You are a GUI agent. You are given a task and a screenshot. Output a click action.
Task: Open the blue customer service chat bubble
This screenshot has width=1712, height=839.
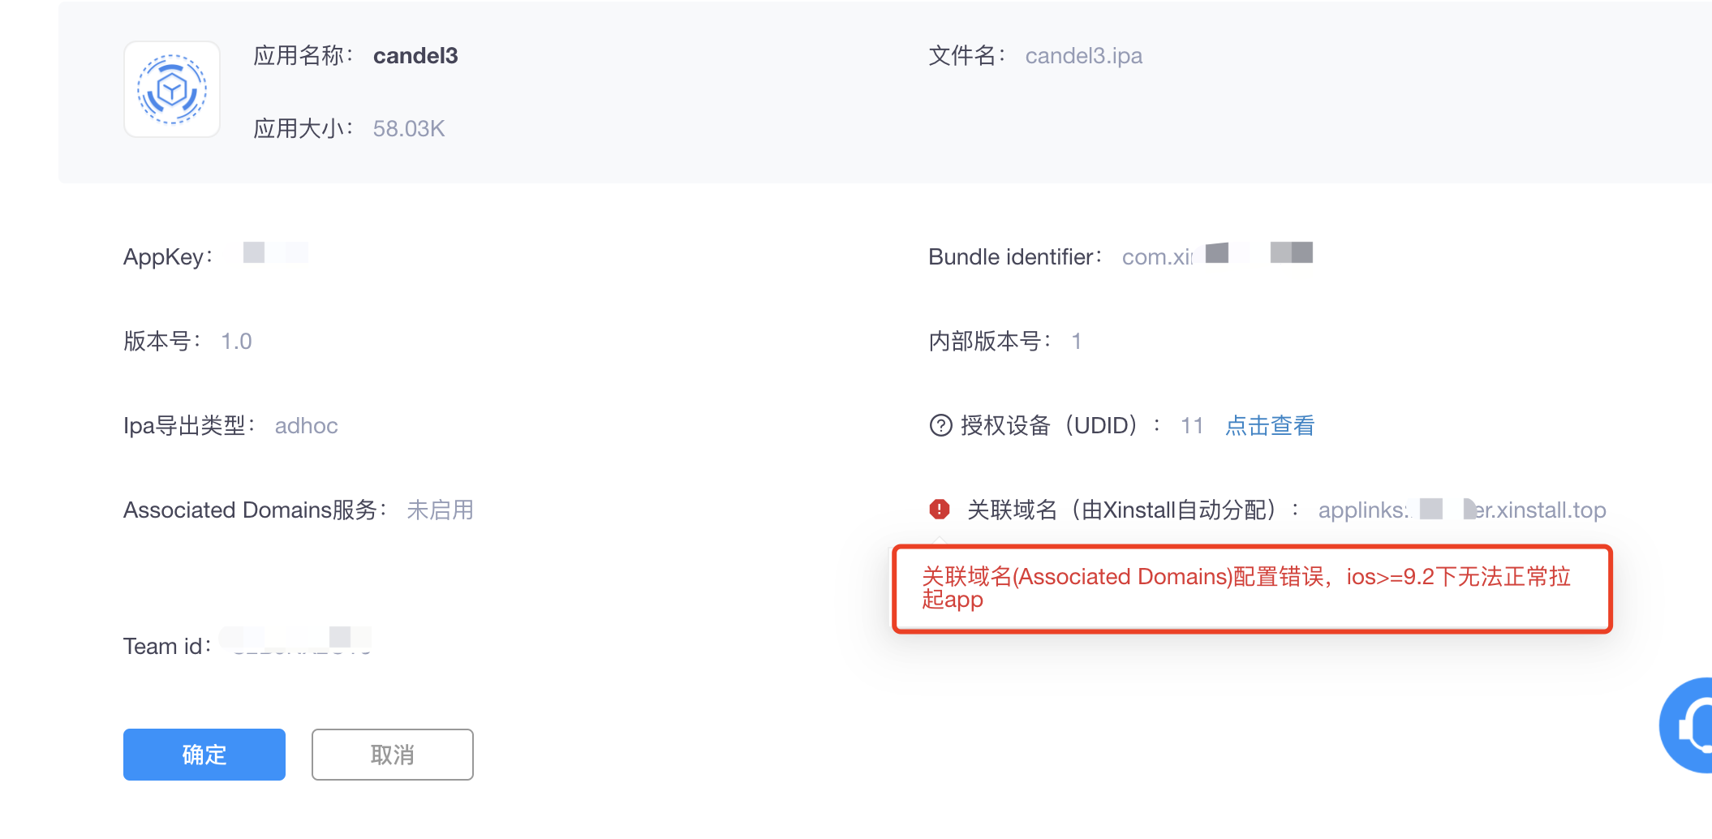click(1688, 725)
